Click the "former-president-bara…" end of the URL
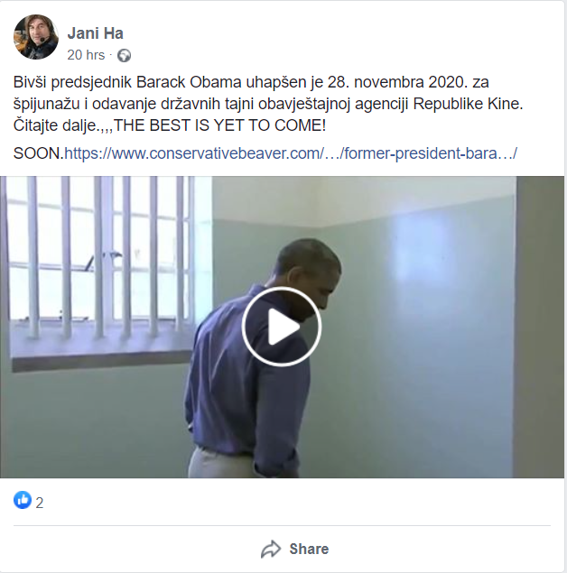Image resolution: width=567 pixels, height=573 pixels. pyautogui.click(x=431, y=153)
